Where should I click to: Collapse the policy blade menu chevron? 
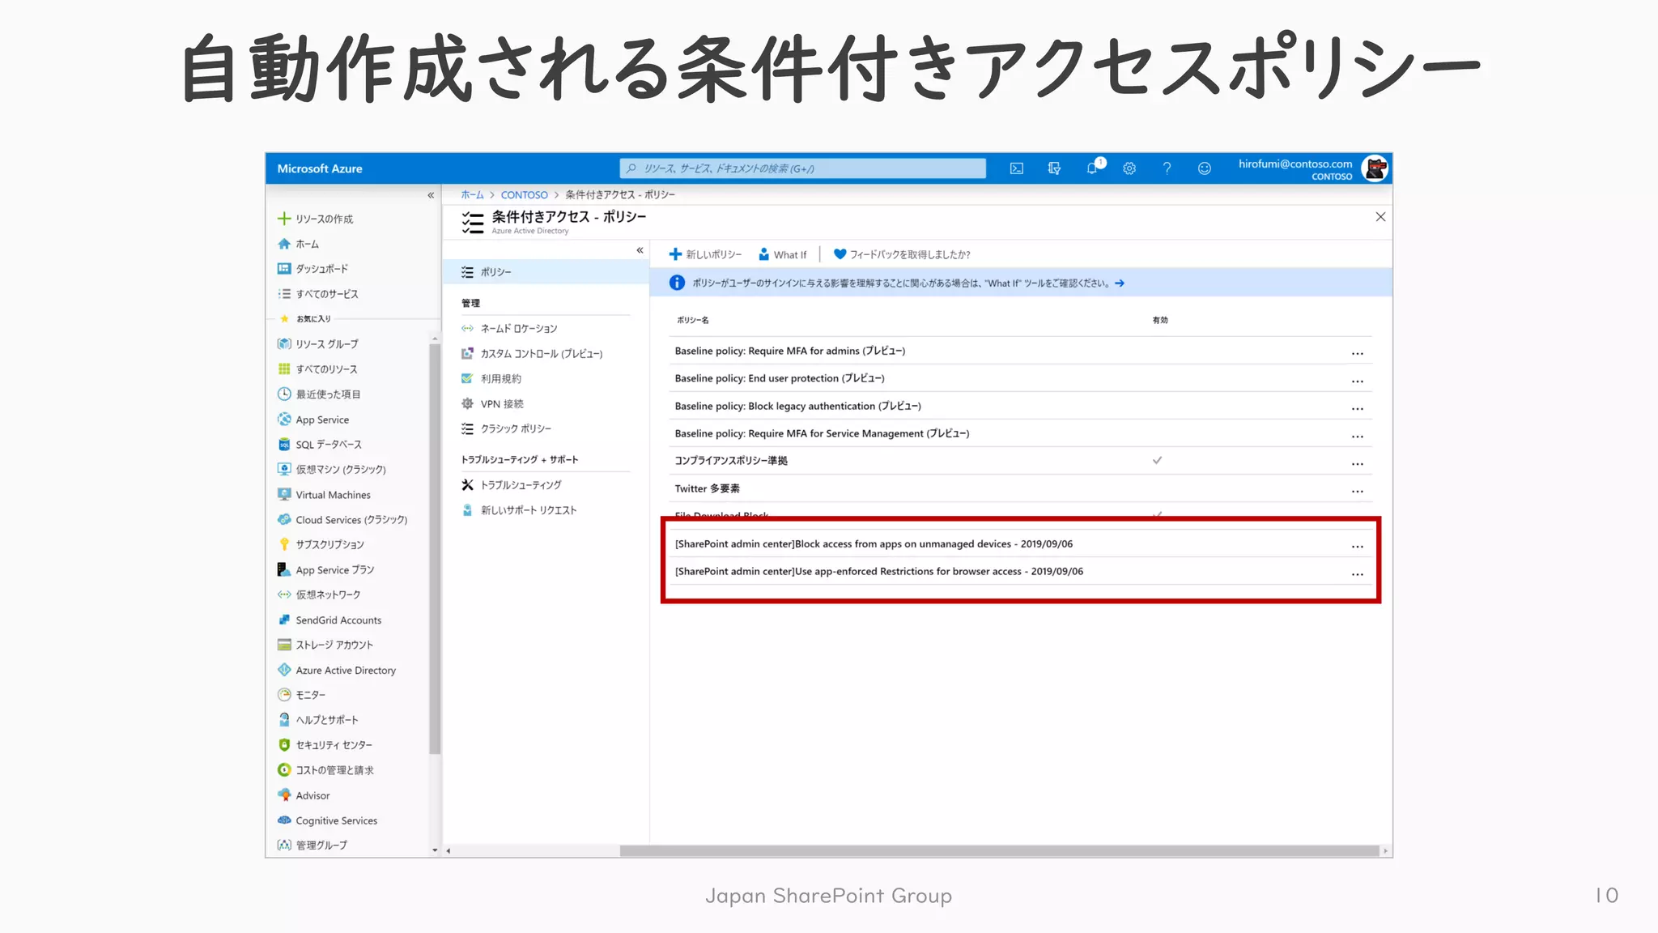pos(640,250)
